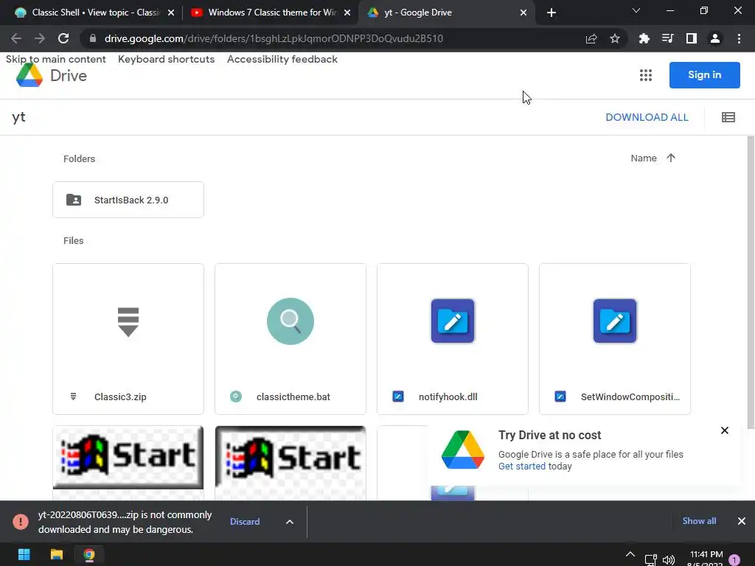Open the classictheme.bat magnifier thumbnail

coord(290,321)
